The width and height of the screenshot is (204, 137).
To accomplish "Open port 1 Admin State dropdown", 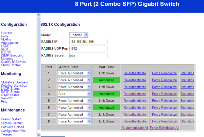I will 74,73.
